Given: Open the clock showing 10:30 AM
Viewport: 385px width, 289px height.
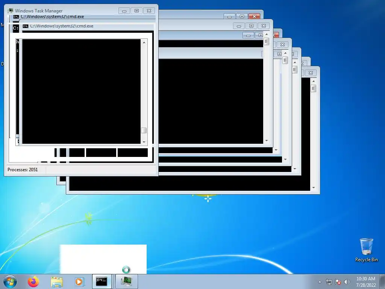Looking at the screenshot, I should 366,282.
